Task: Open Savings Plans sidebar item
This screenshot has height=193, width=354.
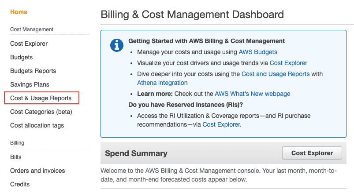Action: click(x=30, y=84)
